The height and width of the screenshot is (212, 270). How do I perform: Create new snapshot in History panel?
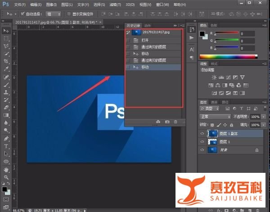tap(167, 122)
